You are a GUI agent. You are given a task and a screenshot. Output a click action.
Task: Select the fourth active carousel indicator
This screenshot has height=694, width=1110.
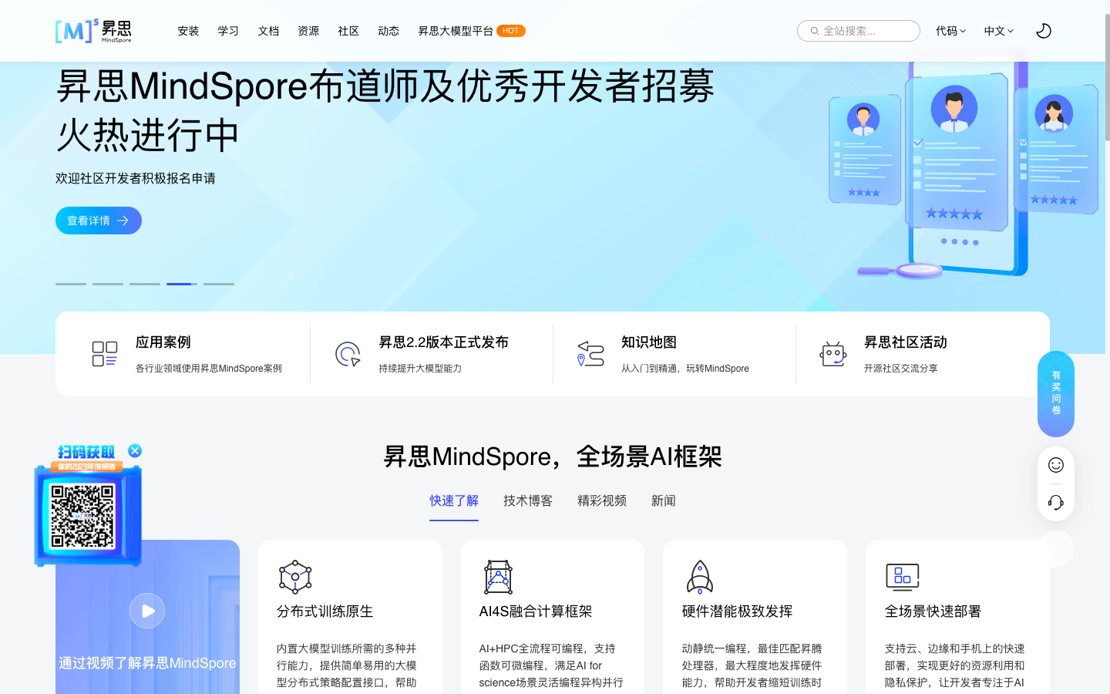coord(182,284)
